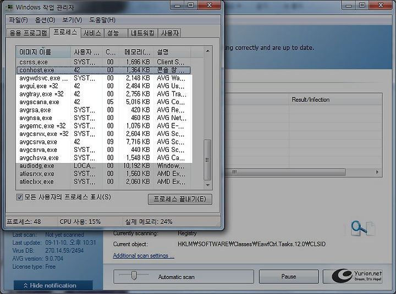This screenshot has height=294, width=396.
Task: Click AVG results scroll right arrow
Action: 377,172
